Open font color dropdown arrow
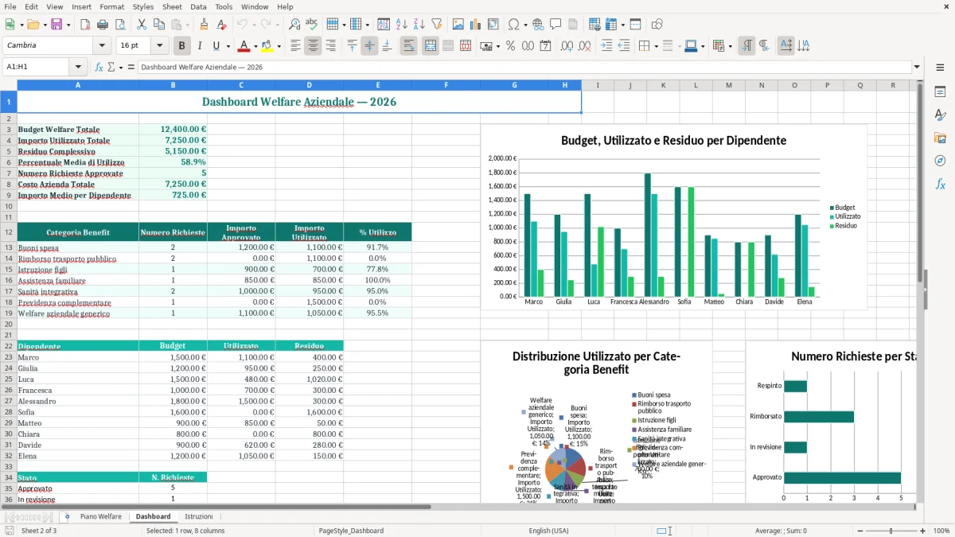Viewport: 955px width, 537px height. [x=255, y=46]
